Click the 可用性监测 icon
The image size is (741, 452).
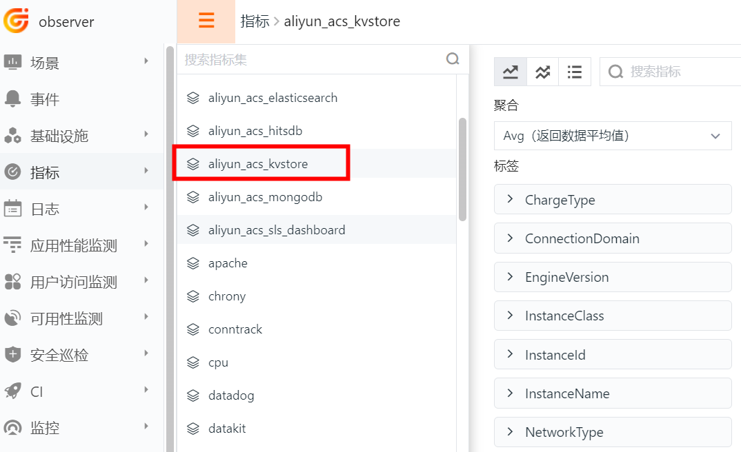point(12,318)
